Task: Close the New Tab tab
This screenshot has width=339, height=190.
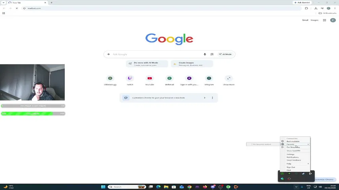Action: (45, 3)
